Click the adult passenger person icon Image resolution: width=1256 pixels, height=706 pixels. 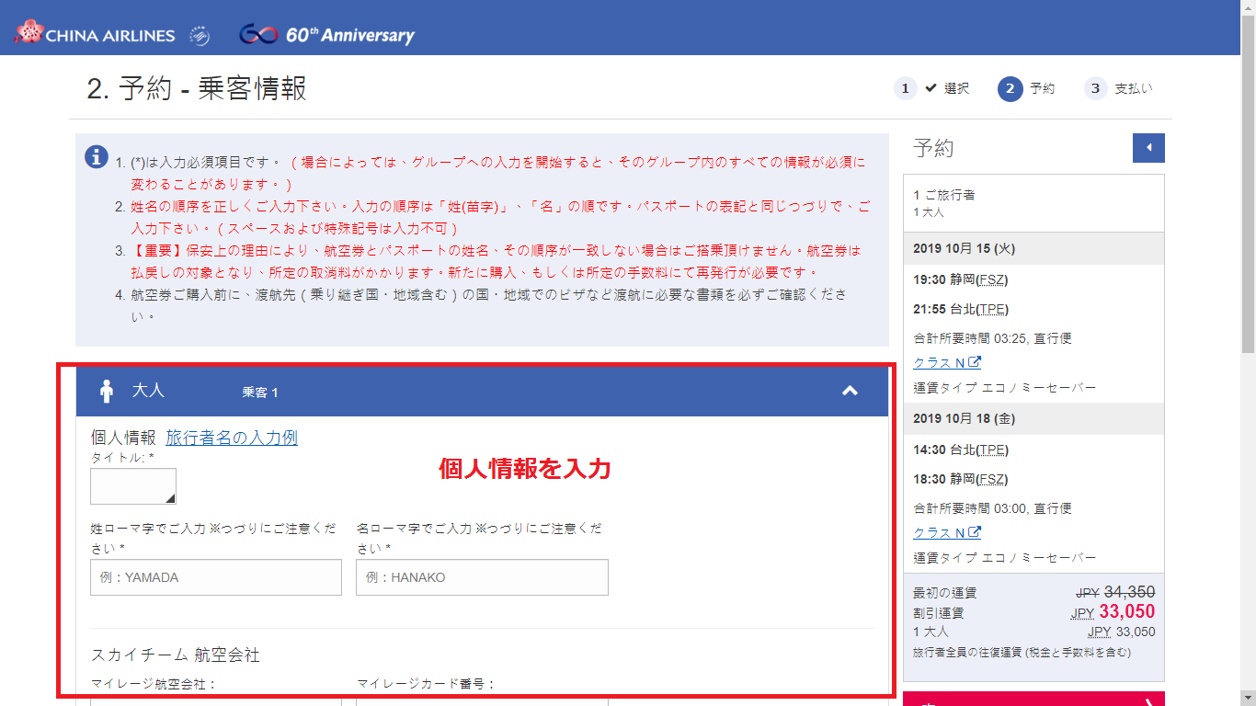(x=107, y=392)
